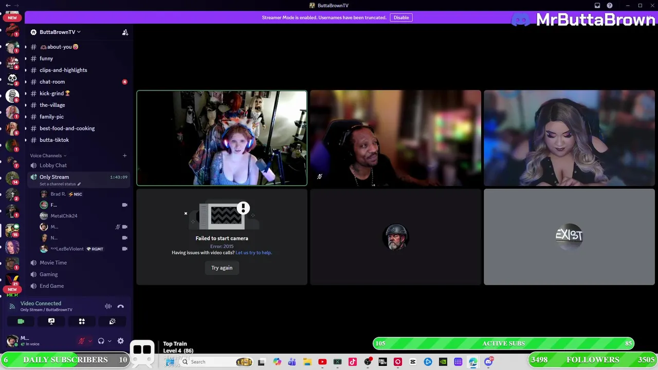Toggle the noise suppression waveform icon
The height and width of the screenshot is (370, 658).
[108, 306]
